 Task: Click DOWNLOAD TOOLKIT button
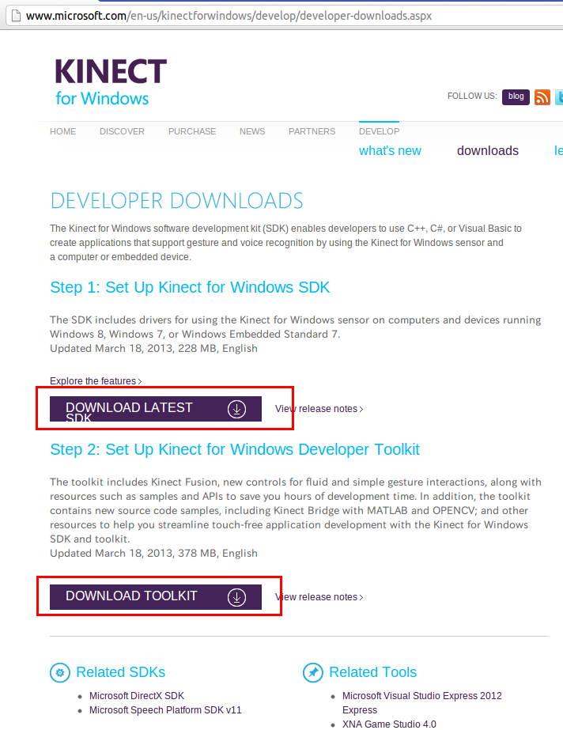click(x=156, y=597)
